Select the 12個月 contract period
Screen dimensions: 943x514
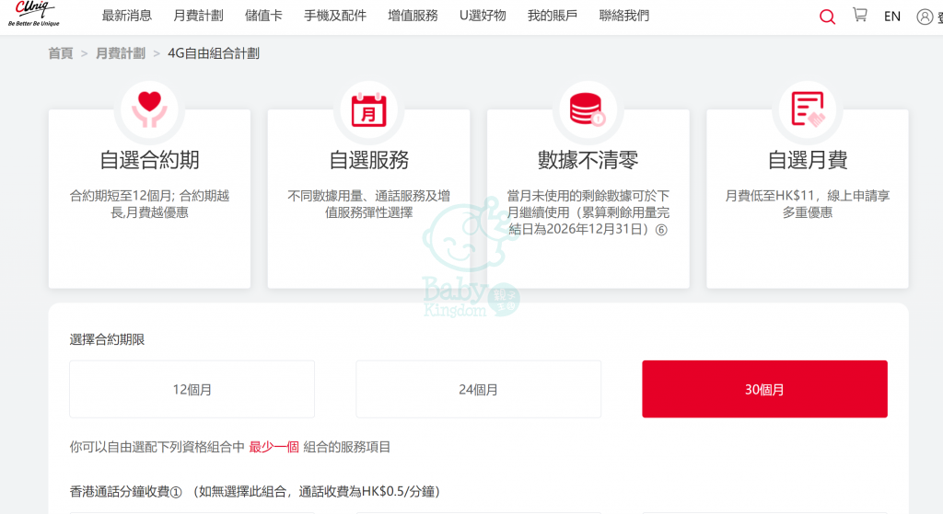192,389
